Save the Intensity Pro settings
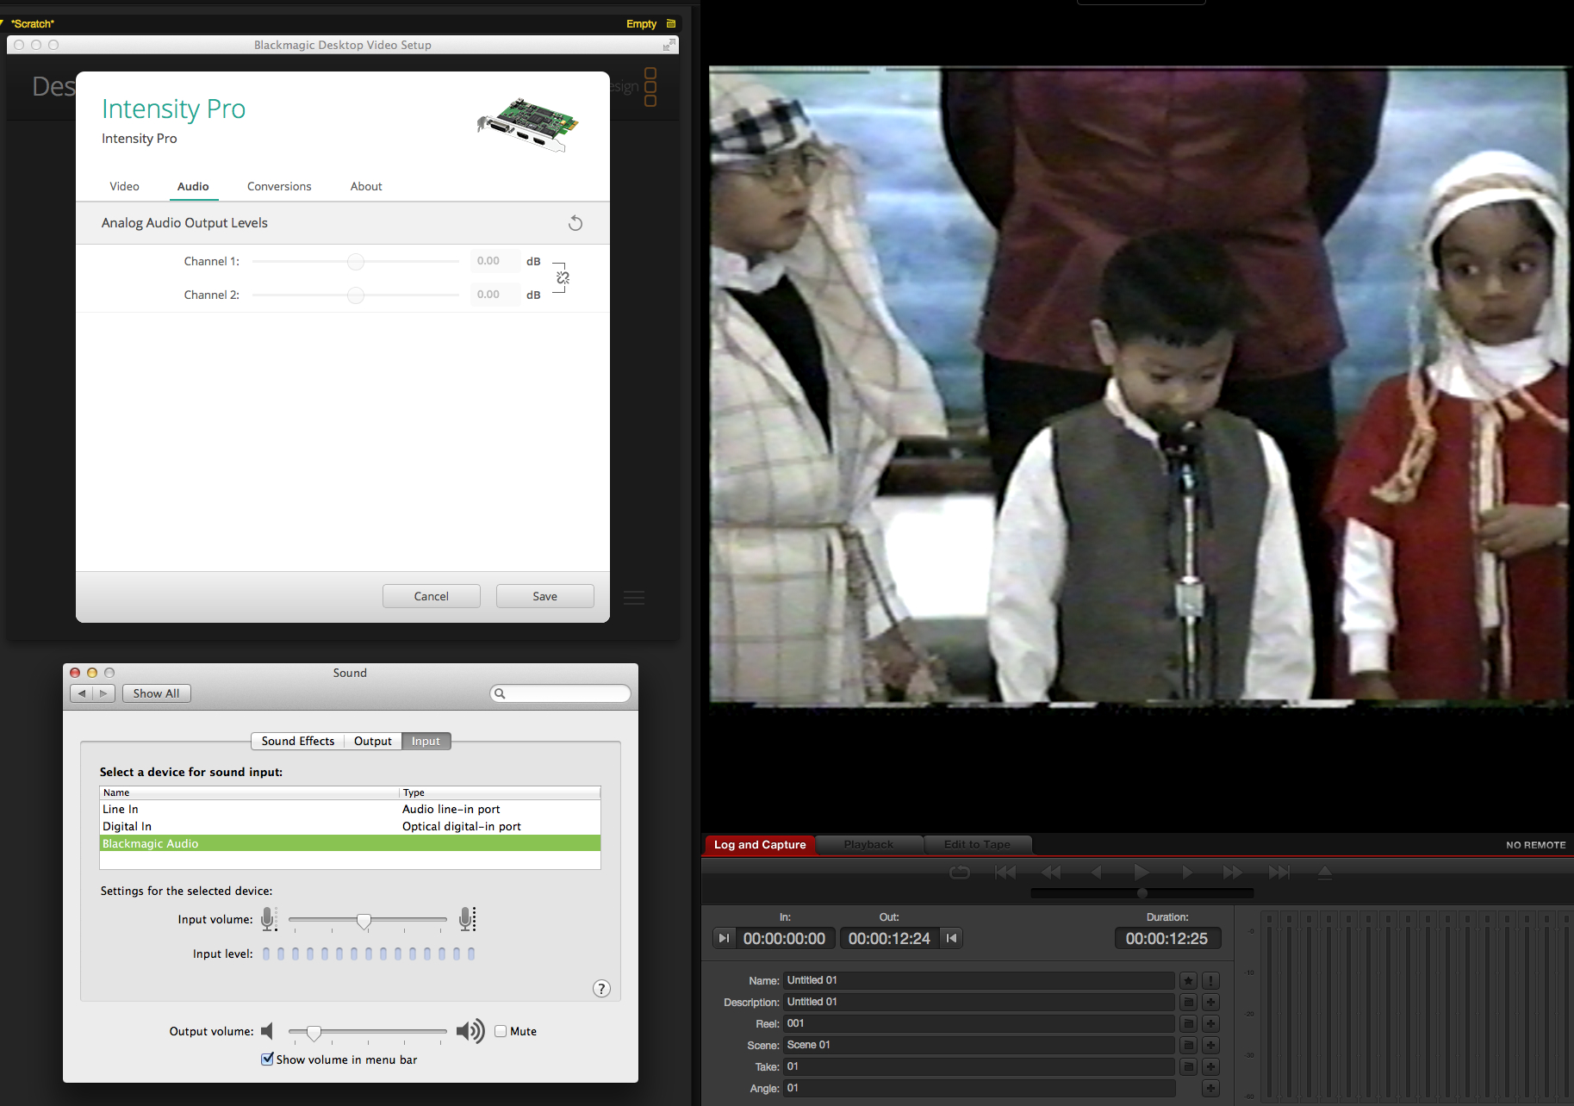This screenshot has height=1106, width=1574. [x=545, y=596]
